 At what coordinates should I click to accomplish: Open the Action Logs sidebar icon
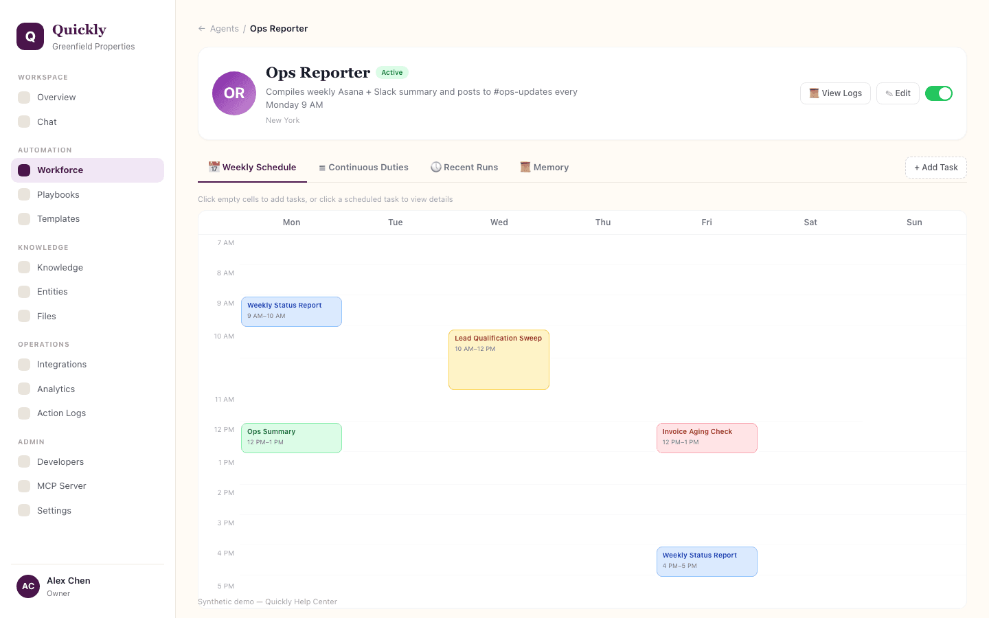click(x=24, y=413)
